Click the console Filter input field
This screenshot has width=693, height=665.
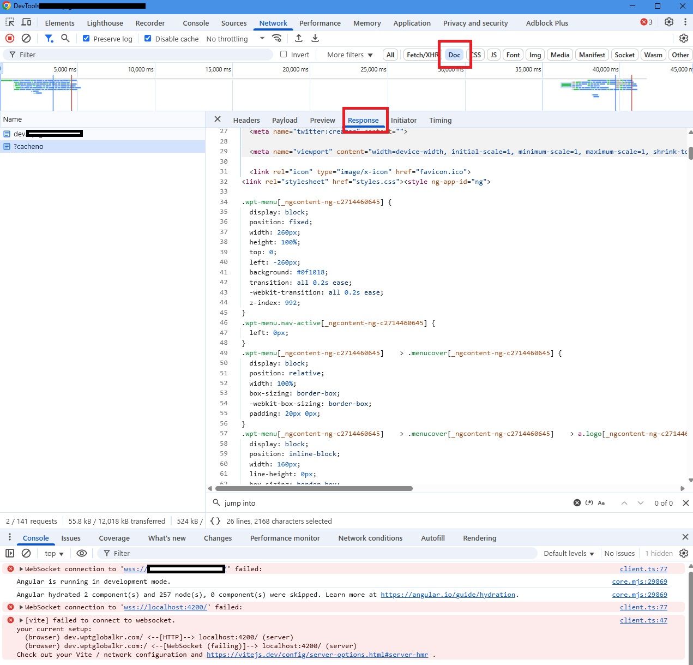pos(317,553)
